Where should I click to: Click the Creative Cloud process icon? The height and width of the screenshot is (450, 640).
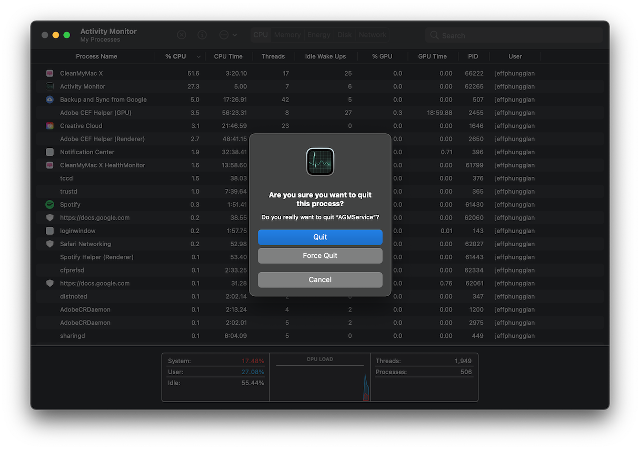tap(49, 126)
